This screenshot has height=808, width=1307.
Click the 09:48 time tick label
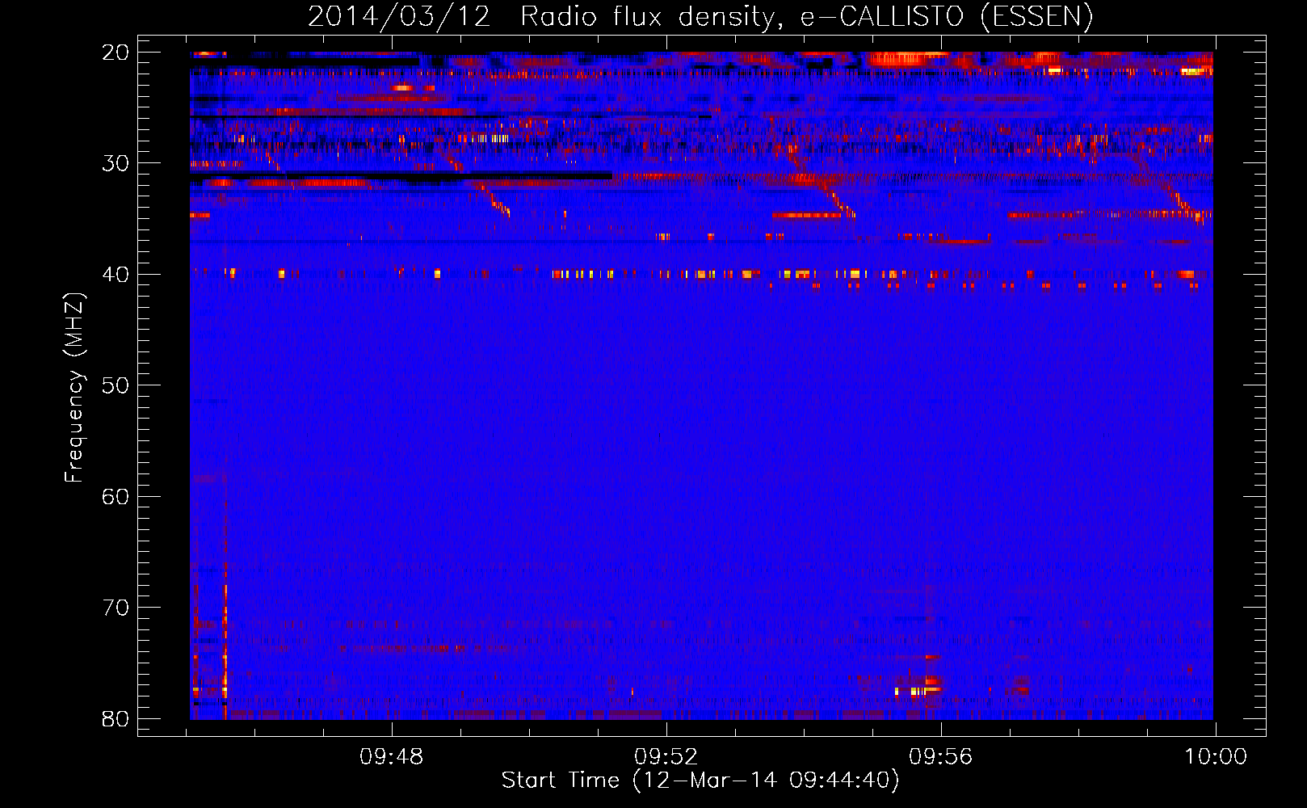392,757
